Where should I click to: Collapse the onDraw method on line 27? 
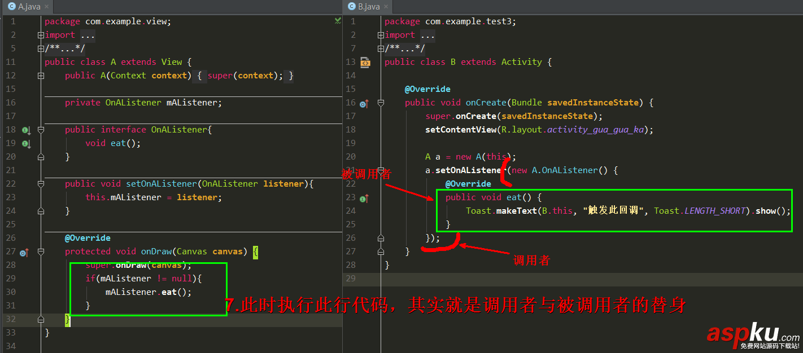41,251
